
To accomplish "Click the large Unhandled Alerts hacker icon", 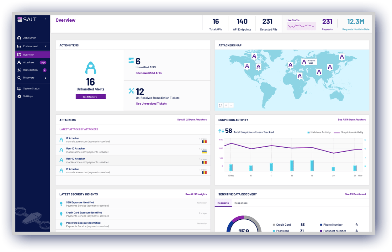I will click(x=90, y=68).
